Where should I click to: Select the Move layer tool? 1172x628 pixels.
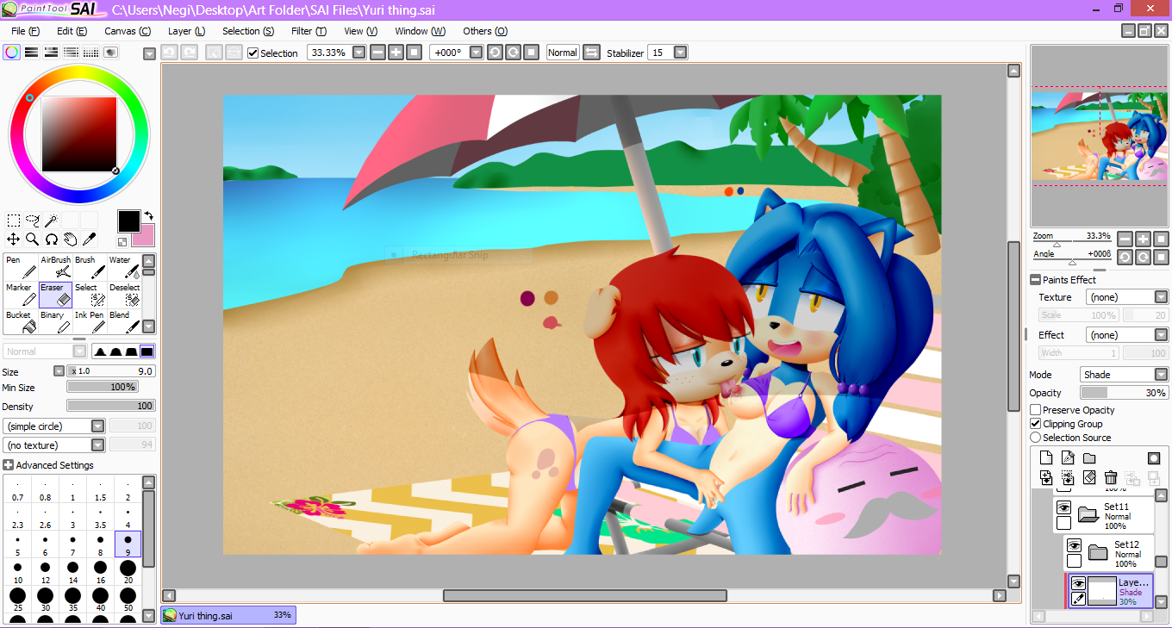[14, 239]
